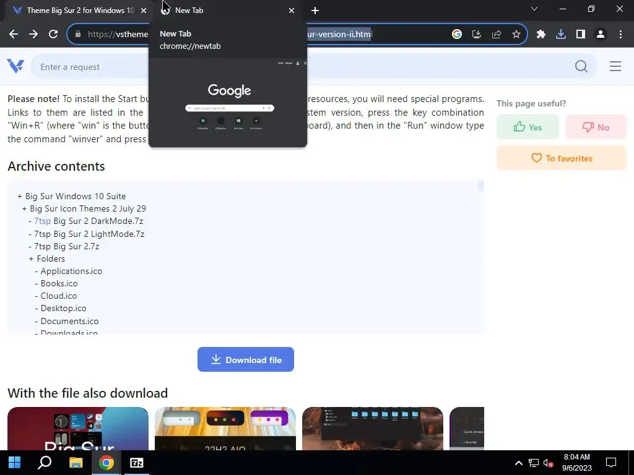Open network status tray icon
The height and width of the screenshot is (475, 634).
533,463
